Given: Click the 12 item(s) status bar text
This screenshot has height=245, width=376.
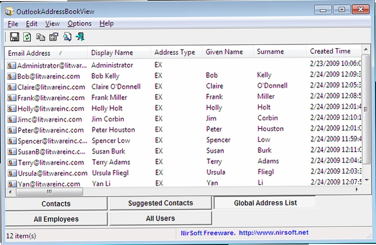Looking at the screenshot, I should [x=21, y=236].
